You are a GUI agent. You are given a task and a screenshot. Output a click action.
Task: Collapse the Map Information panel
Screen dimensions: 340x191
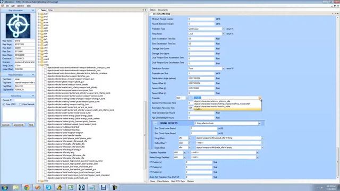coord(33,11)
